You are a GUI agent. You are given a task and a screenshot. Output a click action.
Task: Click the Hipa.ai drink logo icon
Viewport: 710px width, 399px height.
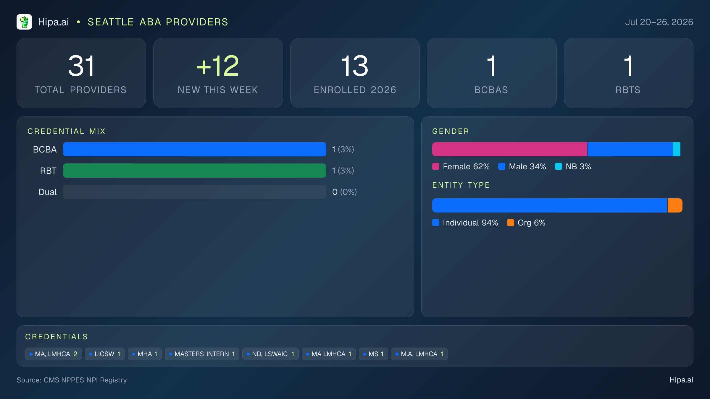(24, 22)
